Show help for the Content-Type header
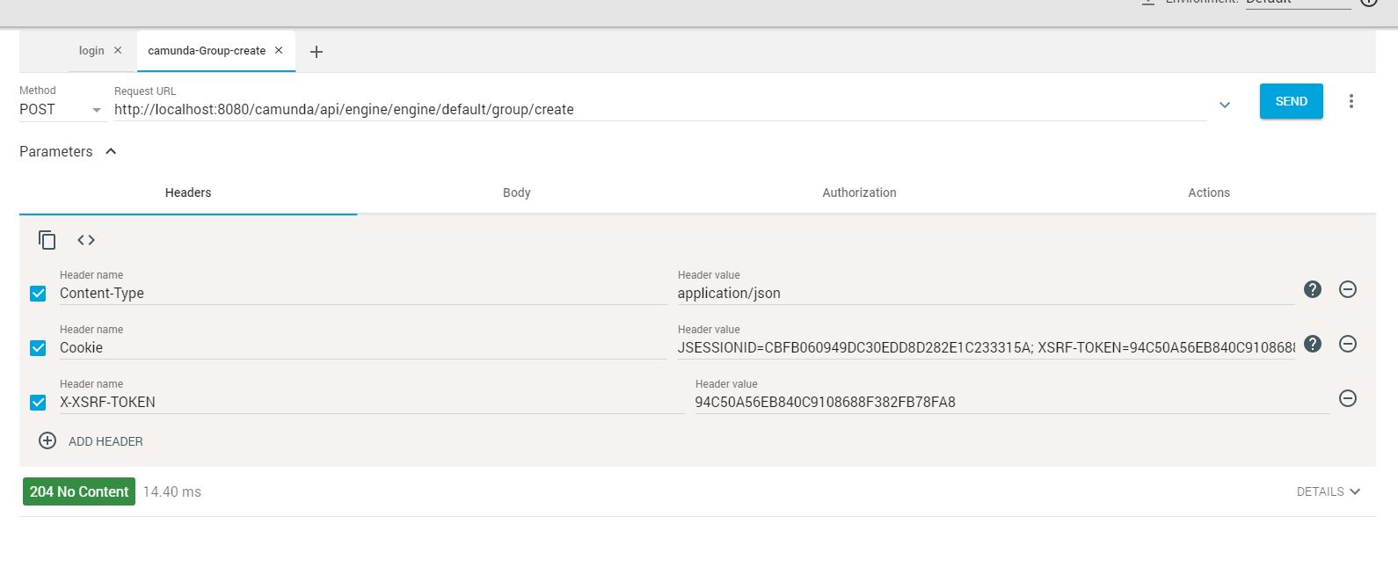The image size is (1398, 582). point(1313,289)
